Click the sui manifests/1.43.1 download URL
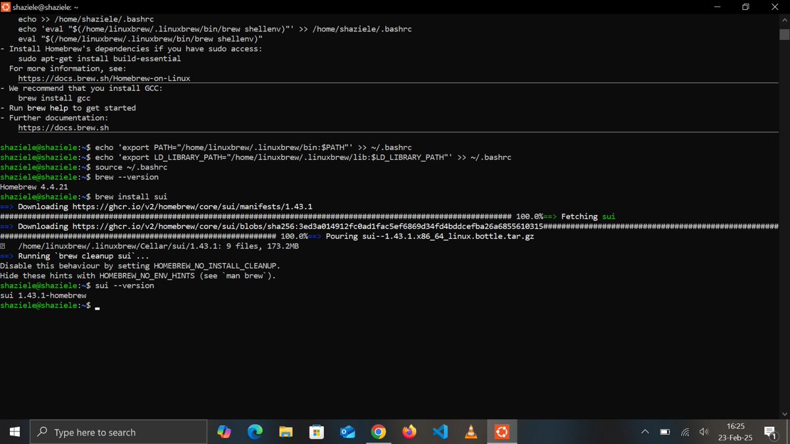790x444 pixels. pos(192,207)
